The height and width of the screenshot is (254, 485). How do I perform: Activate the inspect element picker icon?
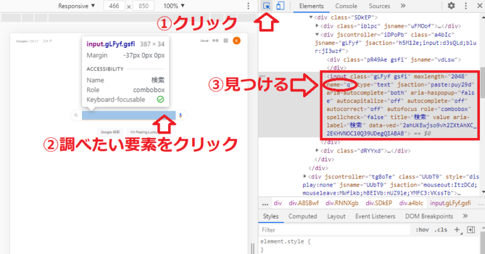268,6
